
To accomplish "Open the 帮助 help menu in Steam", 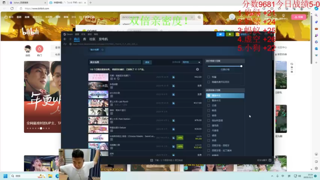I will [x=96, y=34].
